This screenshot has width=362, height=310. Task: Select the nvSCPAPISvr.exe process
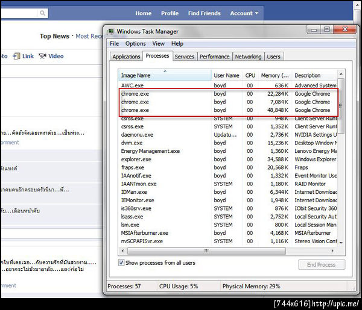click(227, 241)
